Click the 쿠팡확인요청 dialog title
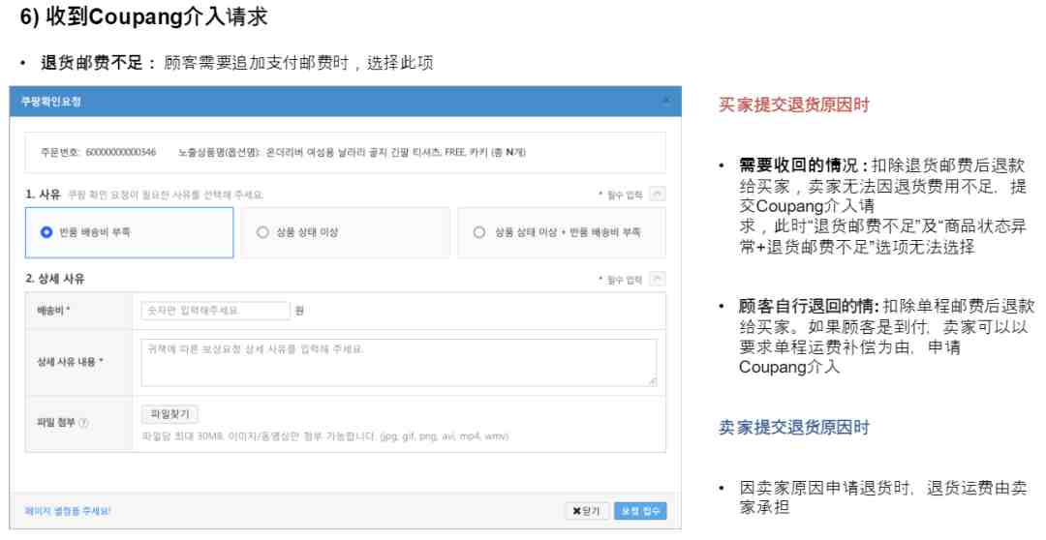Viewport: 1046px width, 540px height. pos(50,102)
